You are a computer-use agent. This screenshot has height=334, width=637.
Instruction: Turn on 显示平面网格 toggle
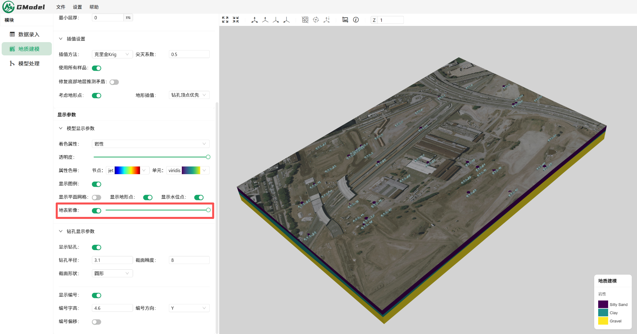tap(97, 197)
